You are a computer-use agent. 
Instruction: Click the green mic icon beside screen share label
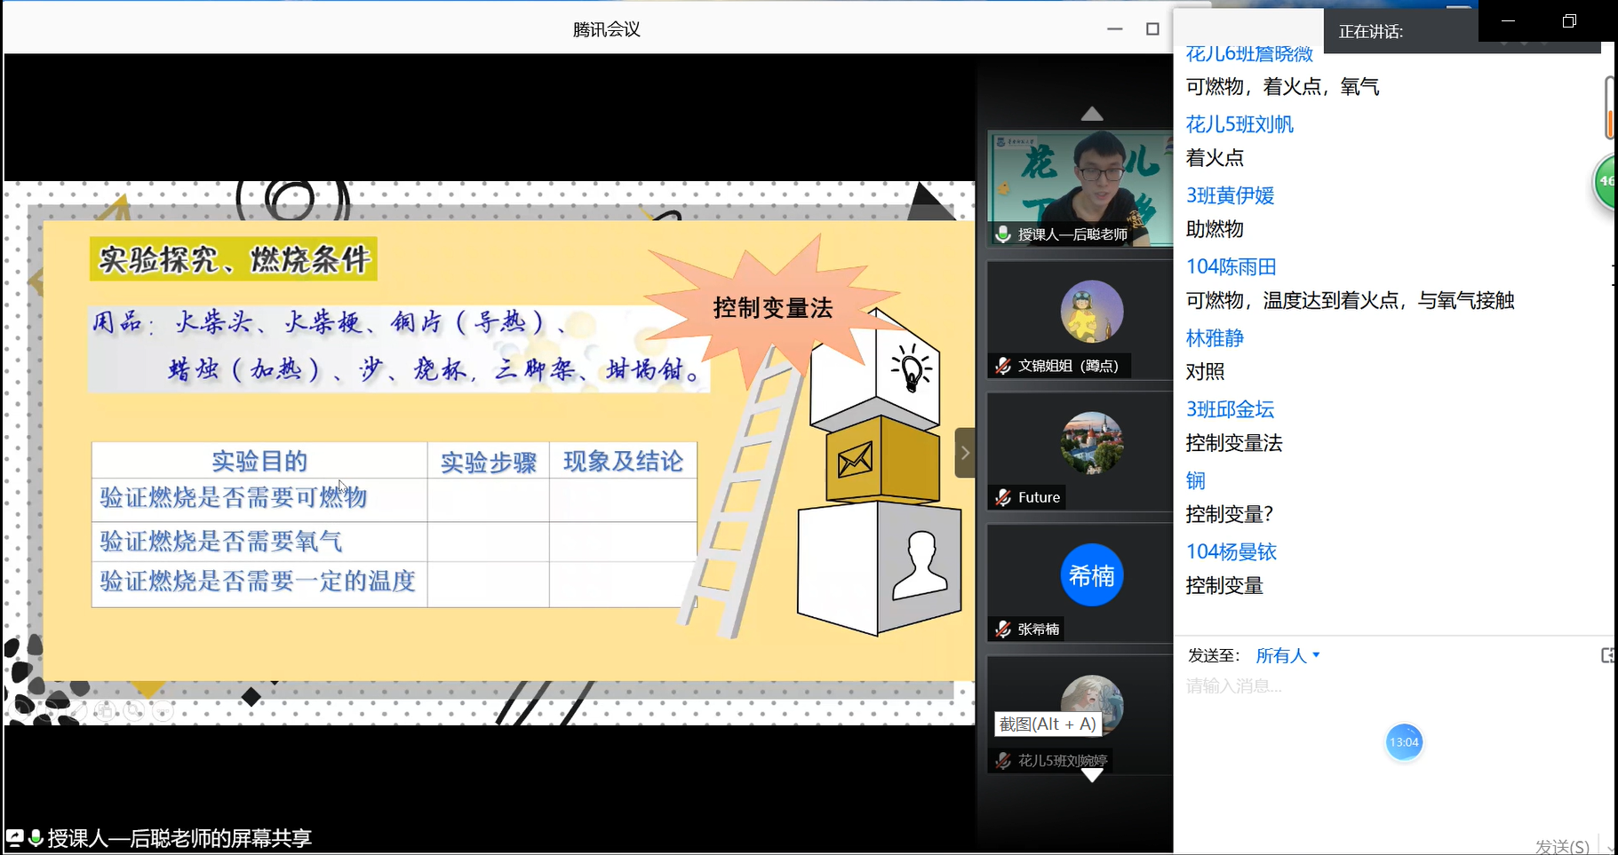click(x=36, y=837)
